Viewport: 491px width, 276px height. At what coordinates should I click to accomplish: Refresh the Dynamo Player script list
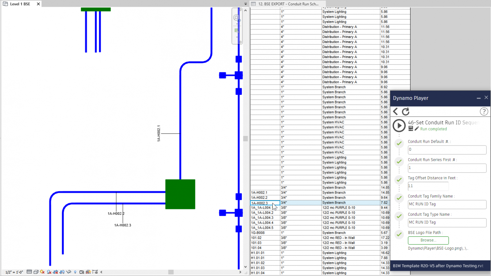(x=406, y=112)
